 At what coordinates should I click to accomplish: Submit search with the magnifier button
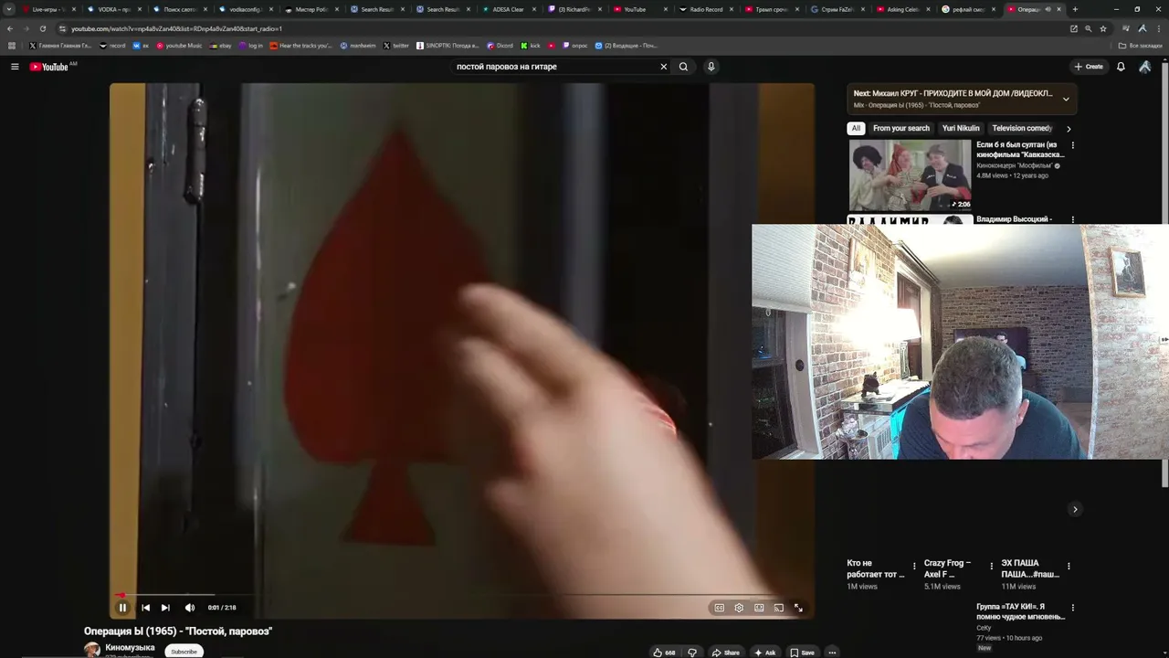(683, 67)
